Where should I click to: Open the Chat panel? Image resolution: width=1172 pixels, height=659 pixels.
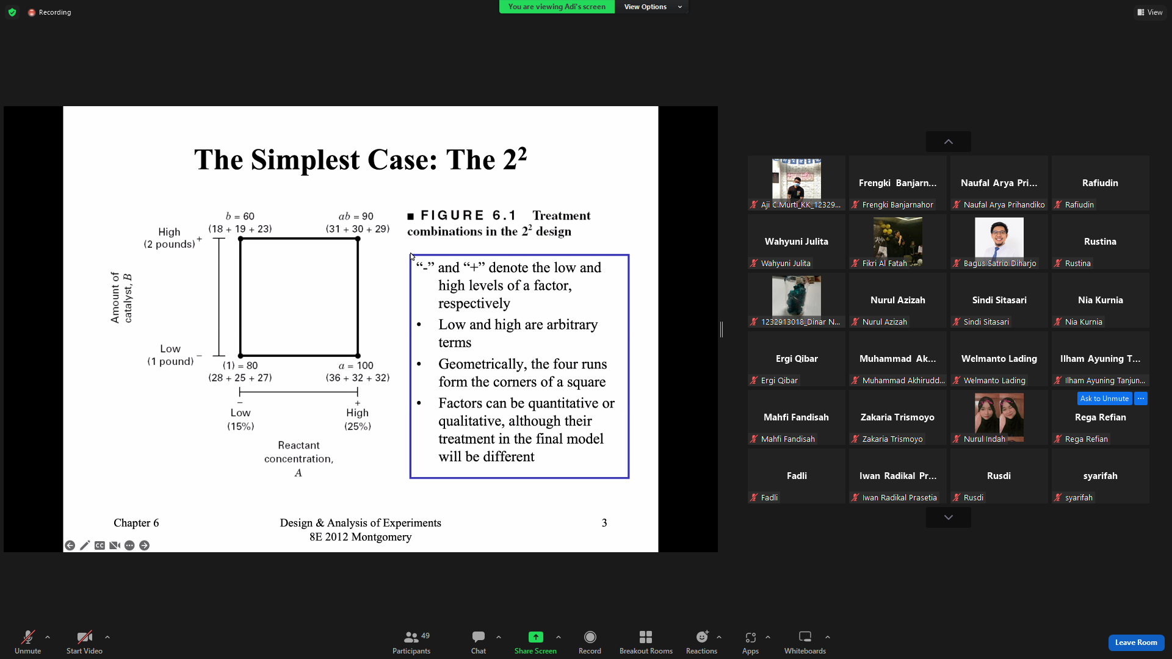tap(479, 642)
